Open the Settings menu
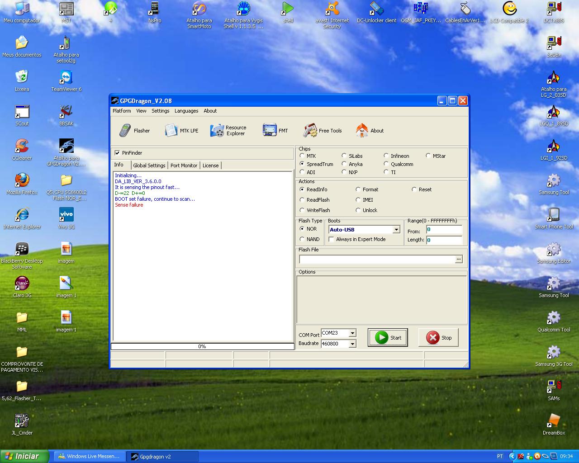Screen dimensions: 579x463 [160, 111]
